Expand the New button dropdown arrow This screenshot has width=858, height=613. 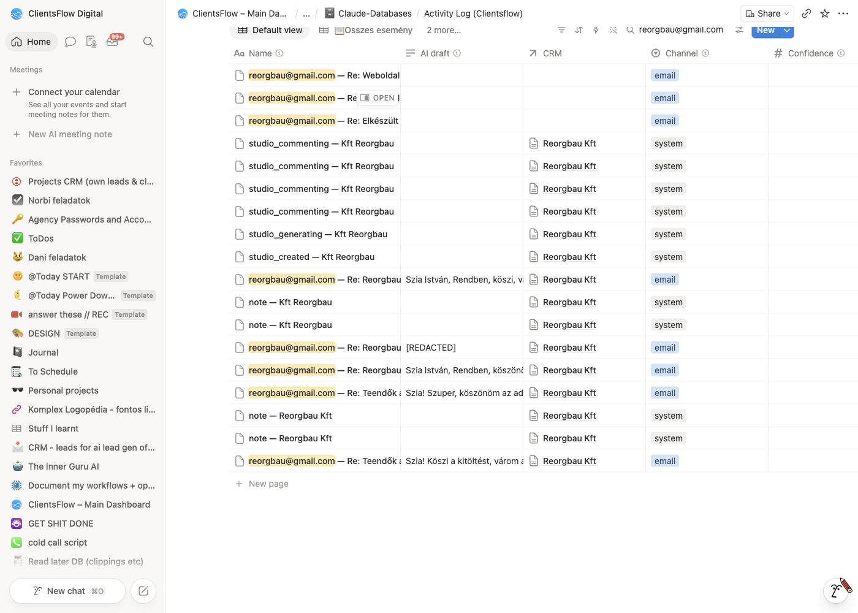pos(787,30)
